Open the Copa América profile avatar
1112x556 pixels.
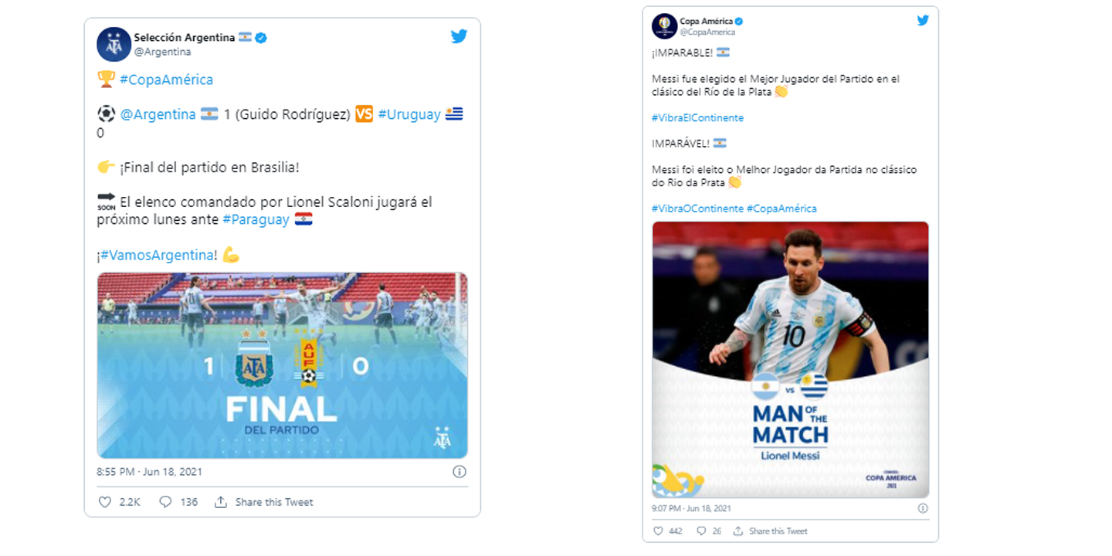pyautogui.click(x=663, y=25)
